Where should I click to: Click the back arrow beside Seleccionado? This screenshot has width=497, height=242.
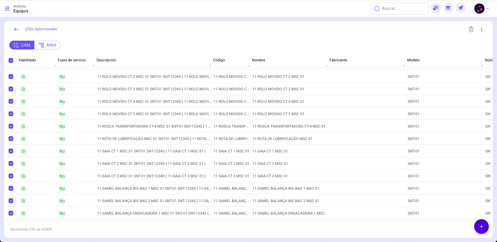[17, 29]
